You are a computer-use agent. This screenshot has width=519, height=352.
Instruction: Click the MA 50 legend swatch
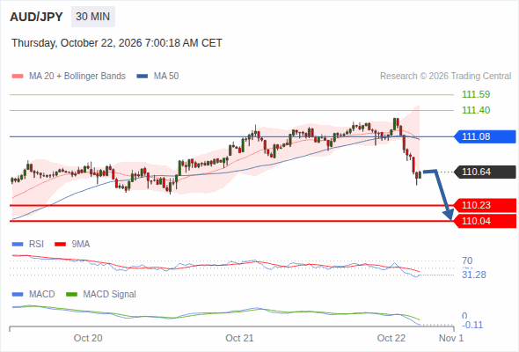[143, 77]
